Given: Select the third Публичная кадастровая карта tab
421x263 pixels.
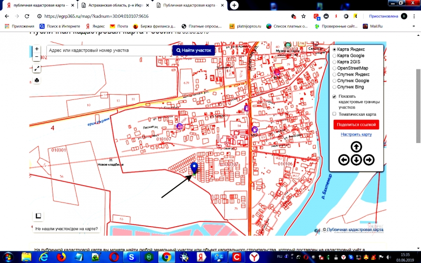Looking at the screenshot, I should (x=190, y=5).
